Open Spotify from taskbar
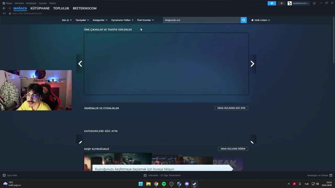The image size is (335, 188). 164,184
